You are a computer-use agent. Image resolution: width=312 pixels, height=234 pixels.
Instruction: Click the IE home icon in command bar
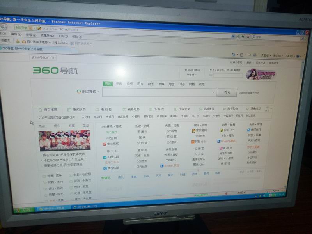click(234, 55)
